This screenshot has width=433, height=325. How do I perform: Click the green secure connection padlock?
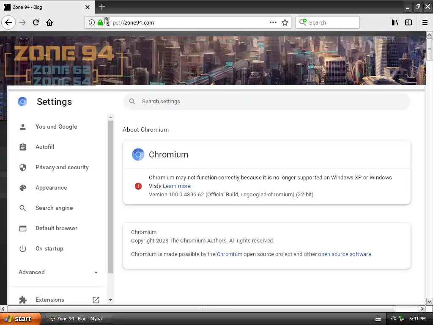[x=100, y=22]
